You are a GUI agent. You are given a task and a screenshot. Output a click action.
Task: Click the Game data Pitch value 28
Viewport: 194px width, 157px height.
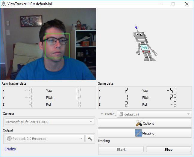[x=173, y=97]
